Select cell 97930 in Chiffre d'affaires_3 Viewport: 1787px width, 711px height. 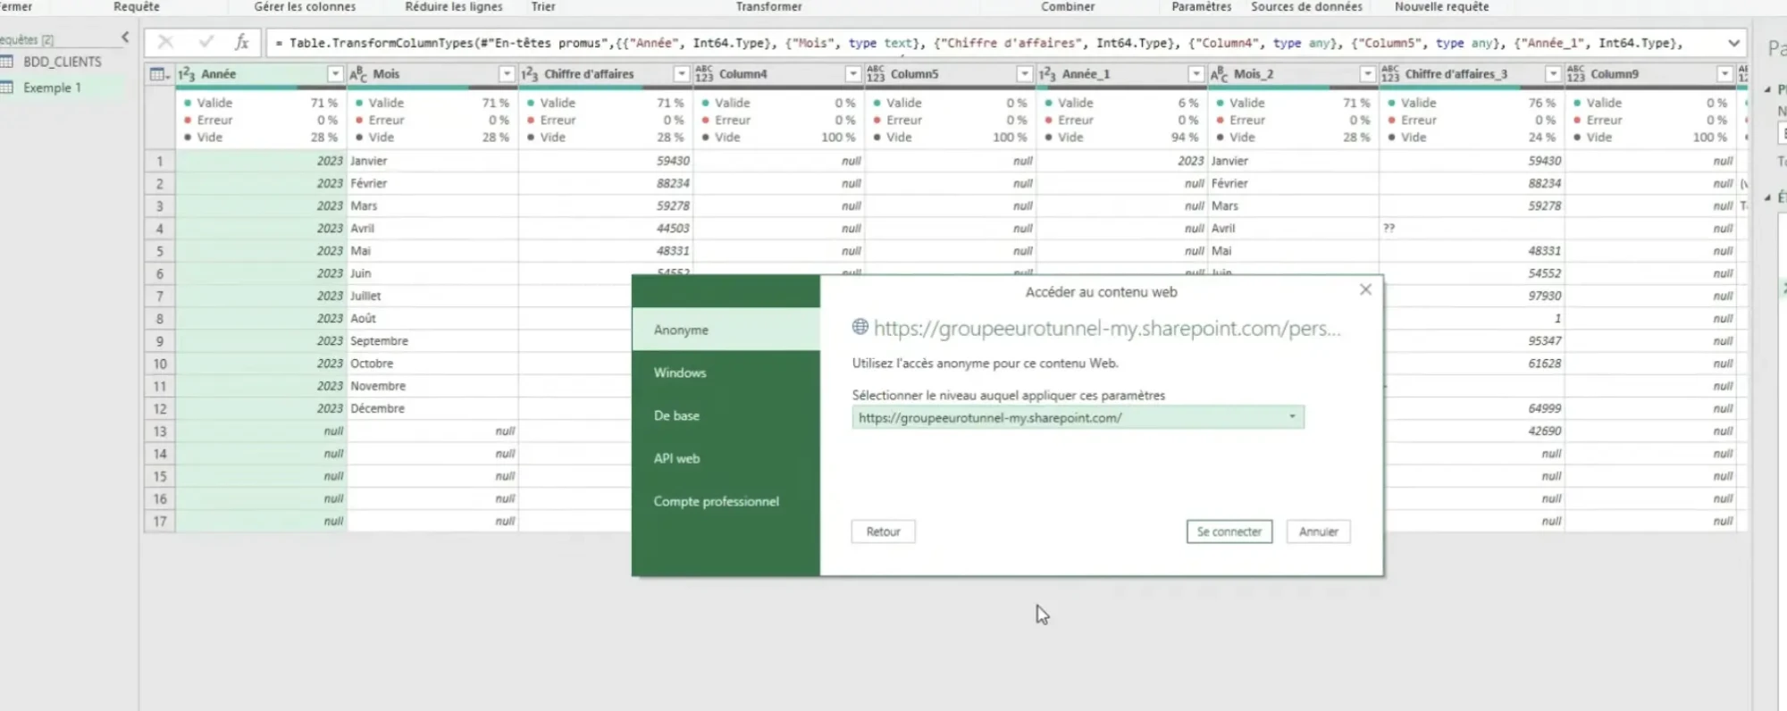coord(1472,296)
